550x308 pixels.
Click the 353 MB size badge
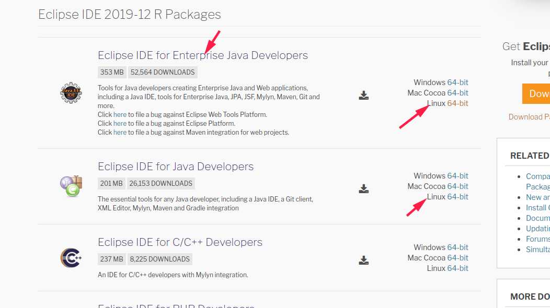click(x=112, y=72)
